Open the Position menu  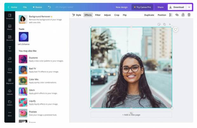point(162,15)
